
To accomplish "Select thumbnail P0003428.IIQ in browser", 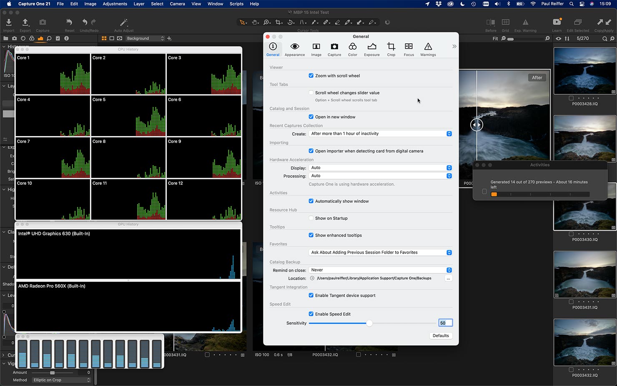I will pyautogui.click(x=584, y=71).
